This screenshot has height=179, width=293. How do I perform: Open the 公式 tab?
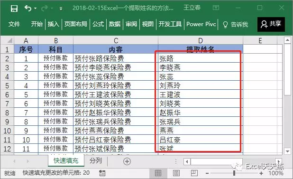(x=98, y=24)
